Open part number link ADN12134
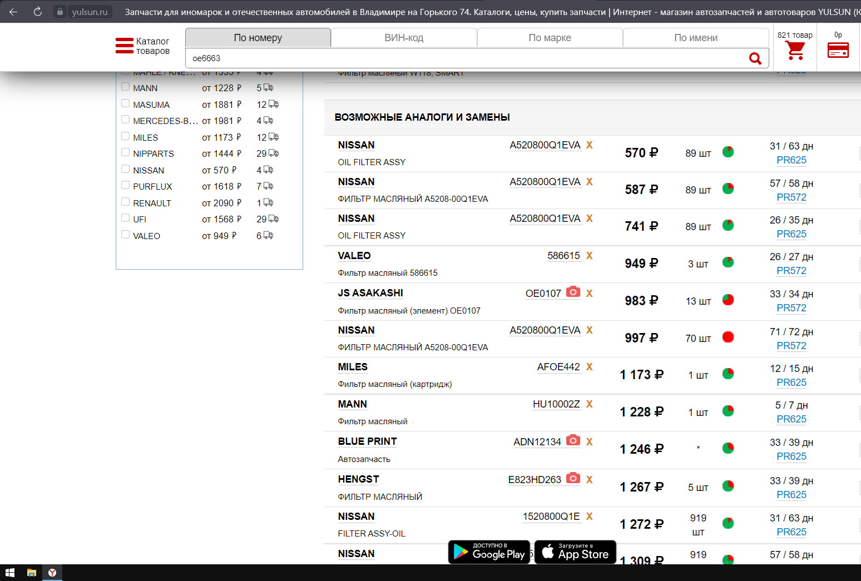 pos(537,442)
